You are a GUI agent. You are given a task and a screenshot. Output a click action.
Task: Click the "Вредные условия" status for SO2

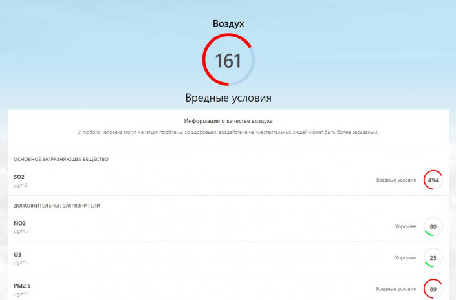click(x=396, y=180)
